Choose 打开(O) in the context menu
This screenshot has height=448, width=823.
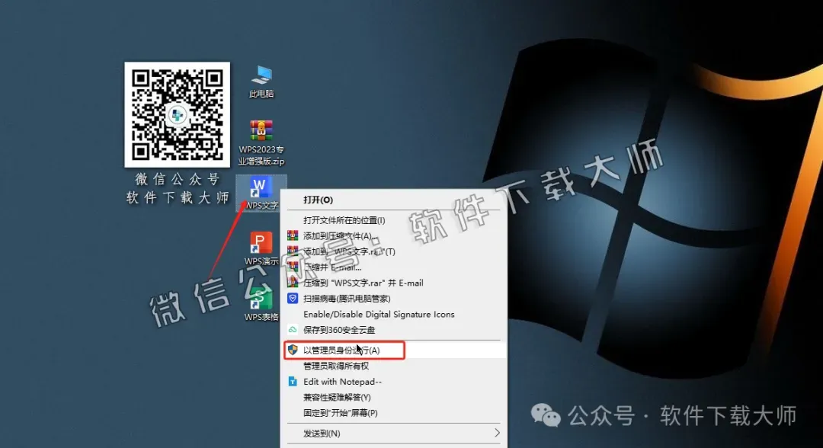click(x=394, y=200)
